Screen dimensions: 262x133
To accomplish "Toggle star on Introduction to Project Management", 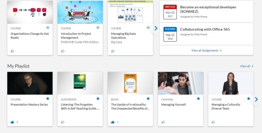I will click(98, 27).
